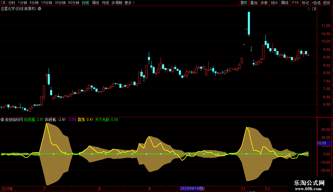Screen dimensions: 333x192
Task: Click the 2025年 label on time axis
Action: [7, 188]
